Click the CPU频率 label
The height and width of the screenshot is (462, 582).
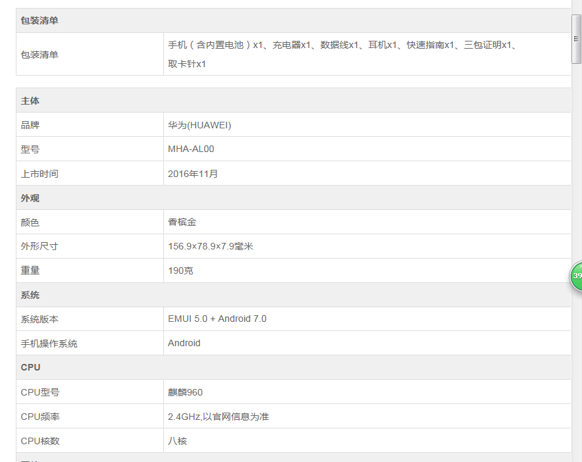coord(40,417)
